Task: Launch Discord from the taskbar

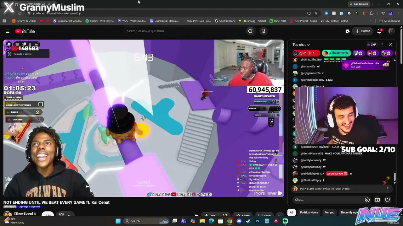Action: coord(239,221)
